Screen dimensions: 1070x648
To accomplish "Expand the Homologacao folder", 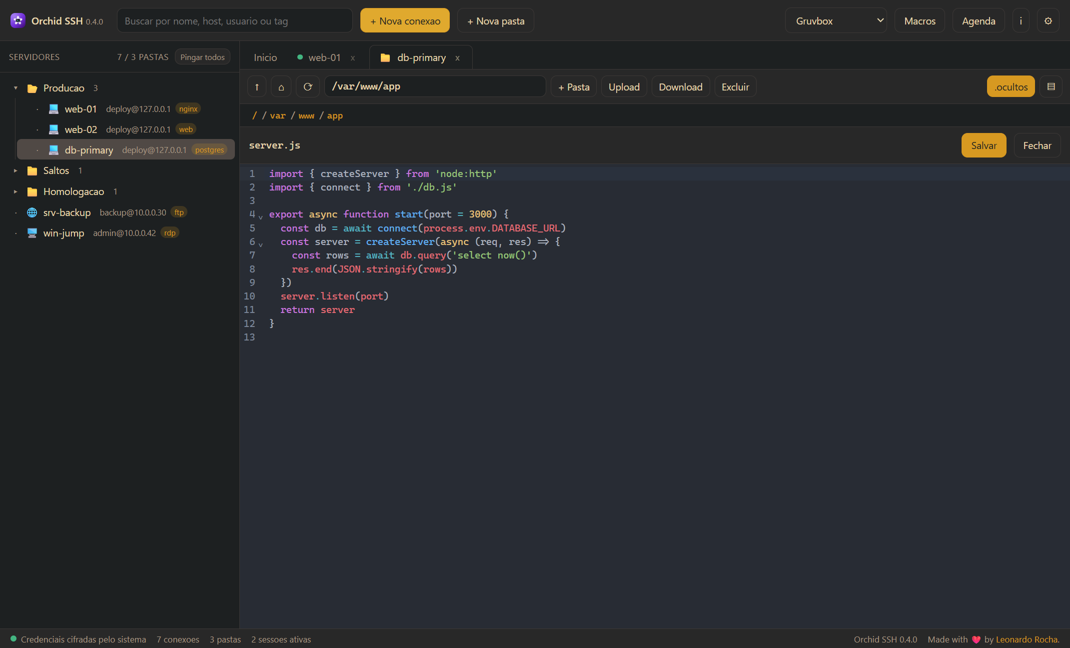I will coord(15,191).
